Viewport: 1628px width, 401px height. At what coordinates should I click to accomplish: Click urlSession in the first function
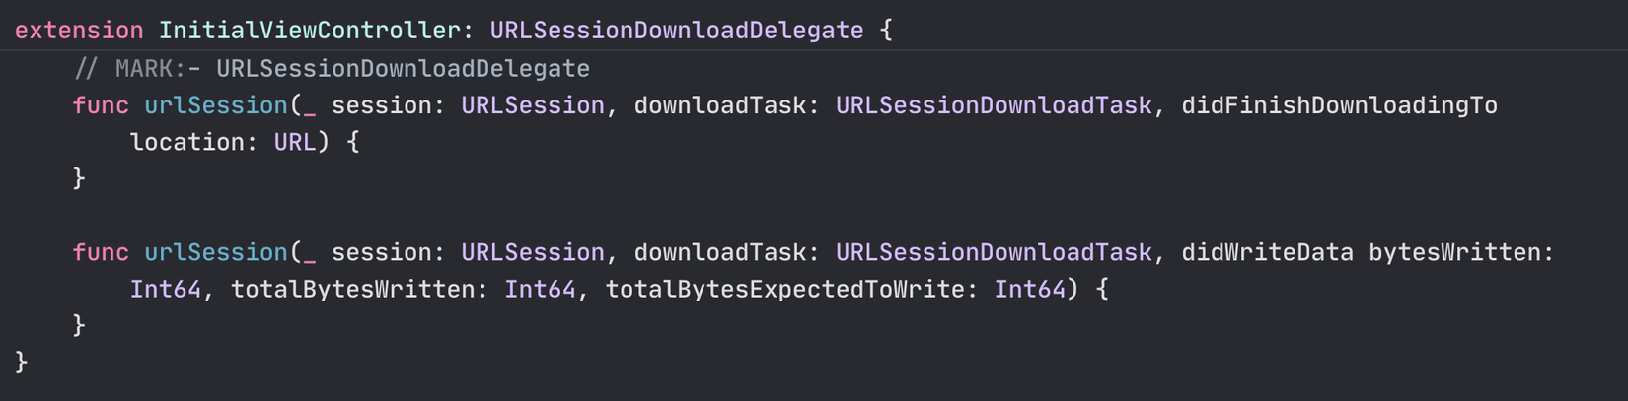tap(215, 105)
